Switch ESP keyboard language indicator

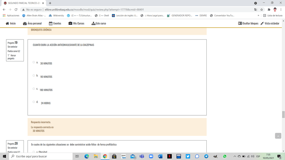click(x=258, y=156)
